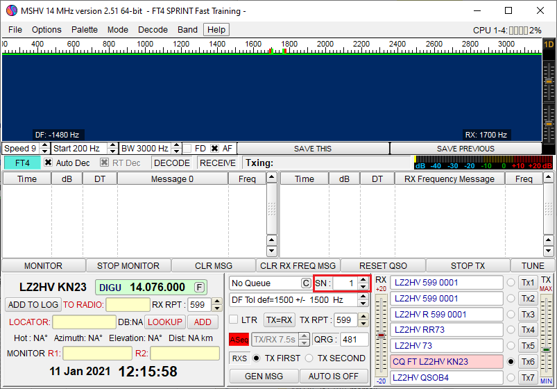The height and width of the screenshot is (389, 557).
Task: Click the Tx5 send button
Action: [x=528, y=345]
